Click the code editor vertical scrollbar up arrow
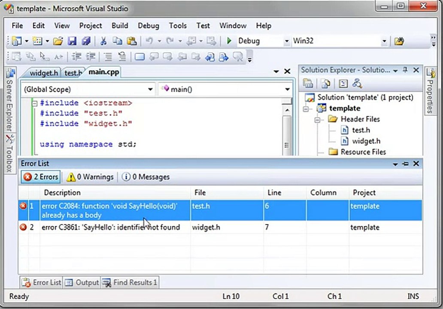 (287, 110)
